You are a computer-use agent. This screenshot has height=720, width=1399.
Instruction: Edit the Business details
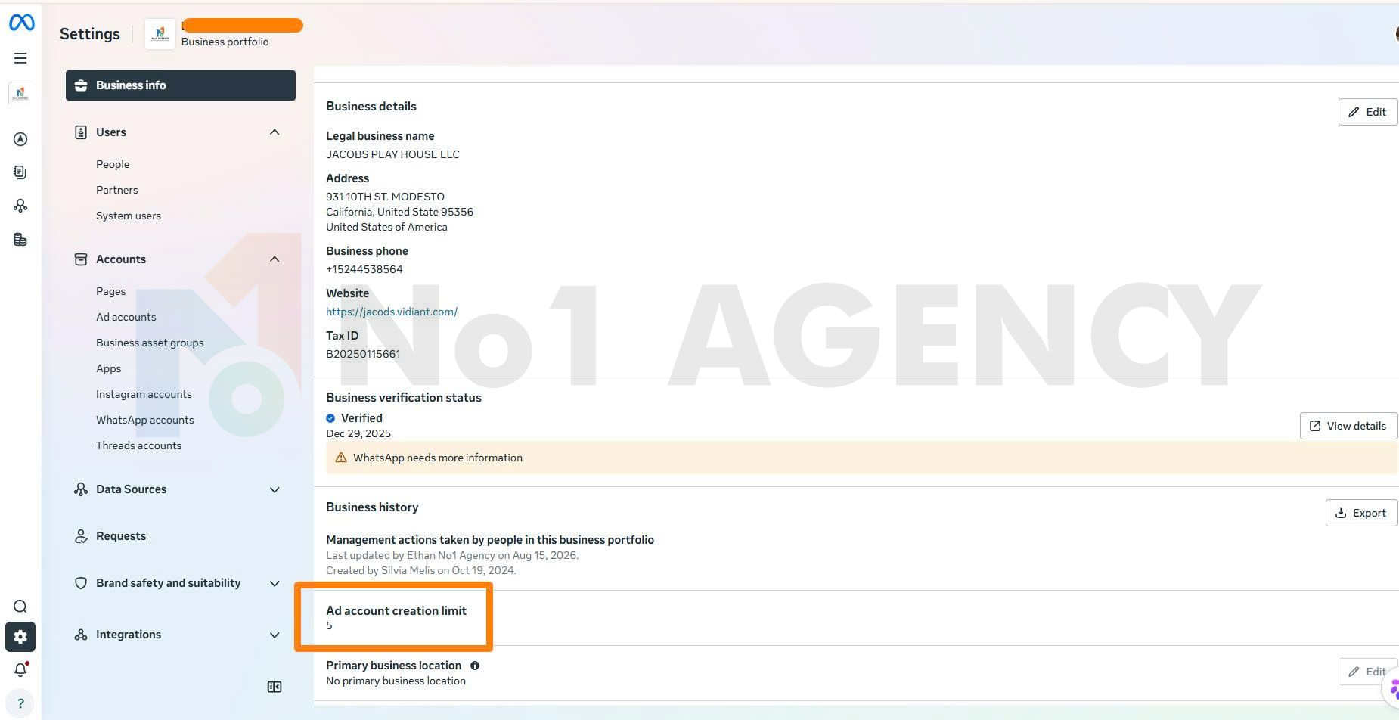click(1367, 112)
